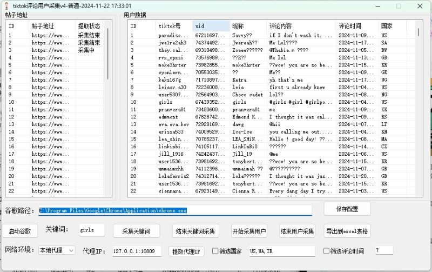This screenshot has width=432, height=272.
Task: Click the app icon in title bar
Action: pos(6,6)
